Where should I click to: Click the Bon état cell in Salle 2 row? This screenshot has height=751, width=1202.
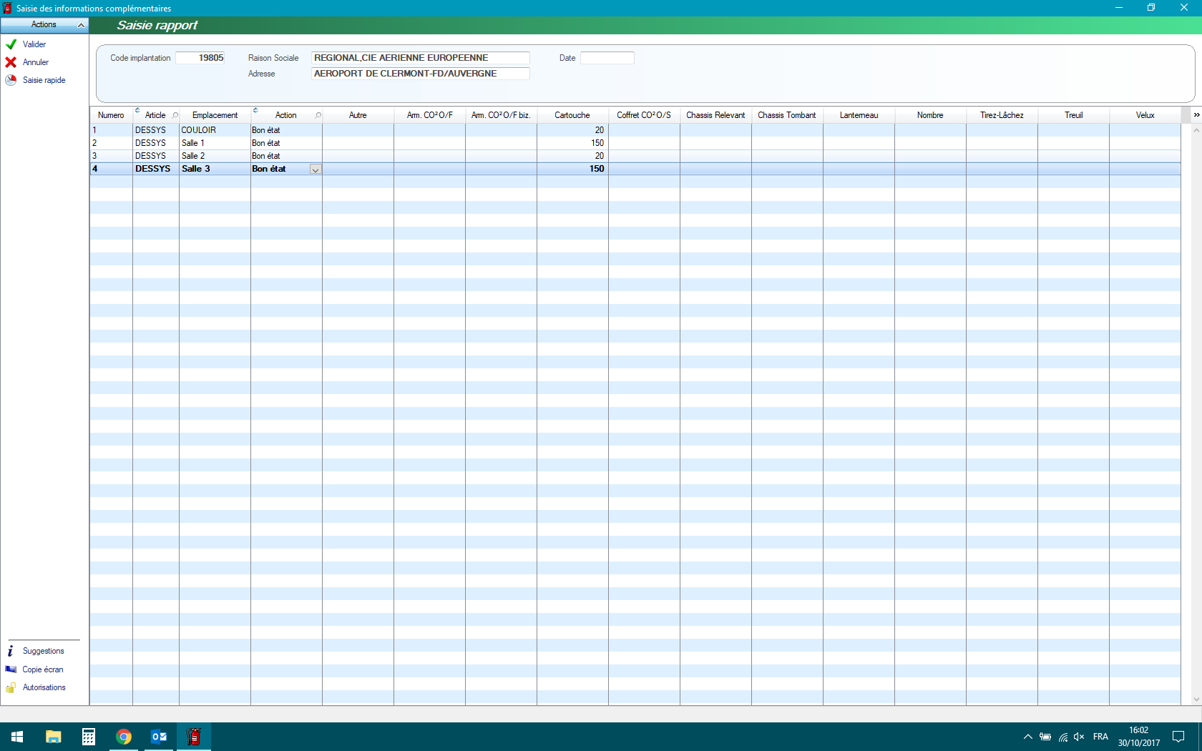click(x=286, y=156)
